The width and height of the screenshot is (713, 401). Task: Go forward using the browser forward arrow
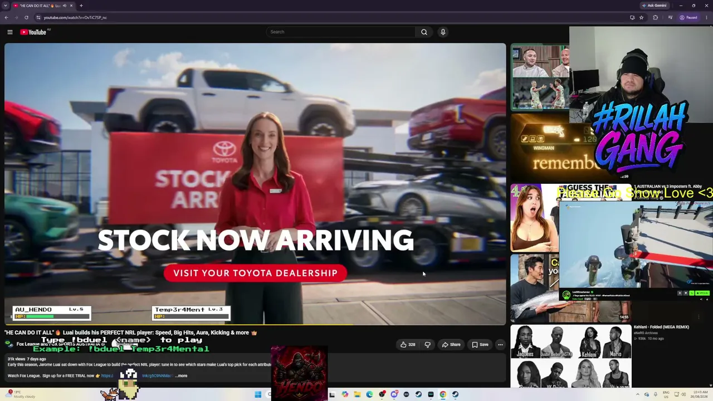click(x=16, y=17)
